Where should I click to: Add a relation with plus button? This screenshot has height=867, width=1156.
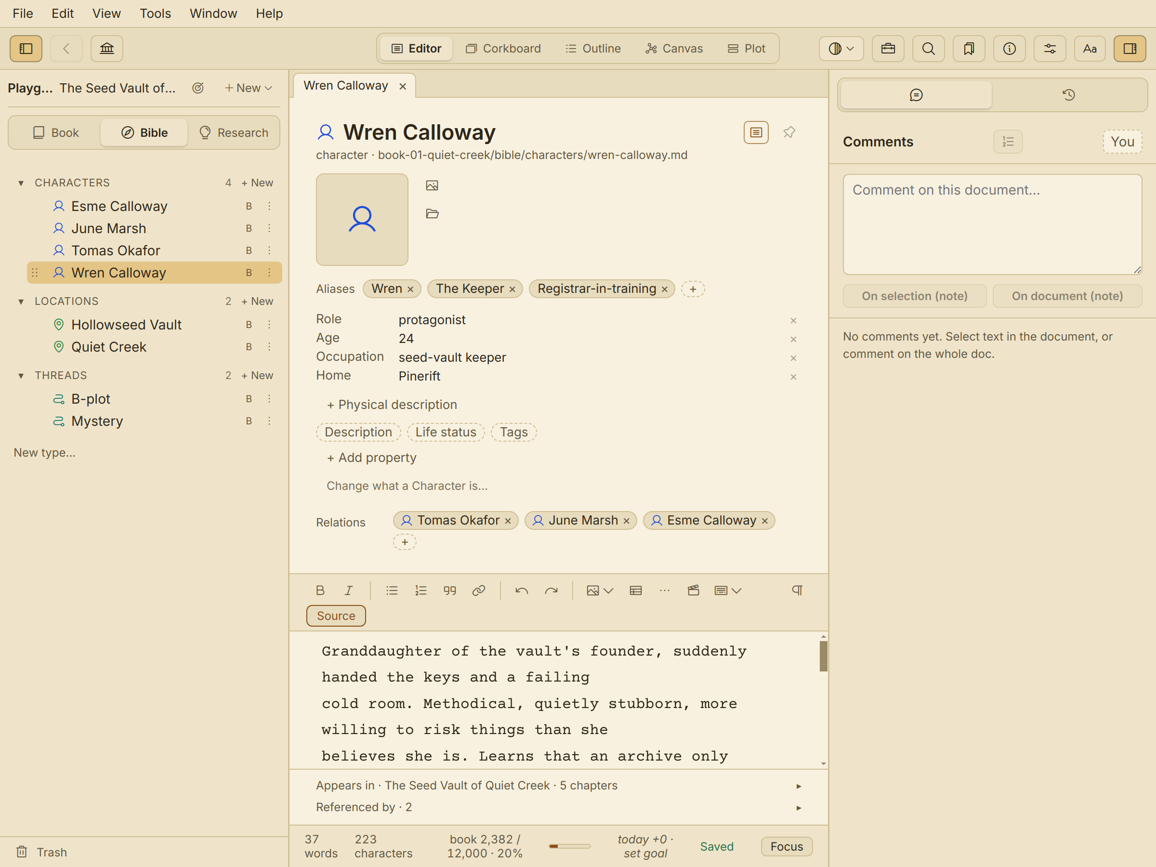point(405,542)
